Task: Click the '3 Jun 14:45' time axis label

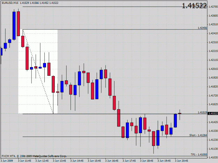Action: 77,161
